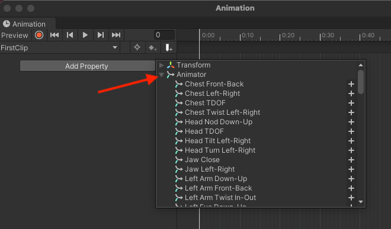Click the 0:30 mark on the timeline ruler
Image resolution: width=391 pixels, height=229 pixels.
(328, 36)
